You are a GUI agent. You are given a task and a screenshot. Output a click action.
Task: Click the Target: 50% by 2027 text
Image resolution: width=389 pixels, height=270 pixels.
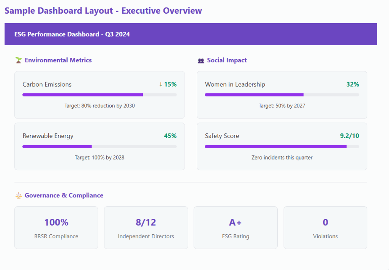[x=282, y=106]
